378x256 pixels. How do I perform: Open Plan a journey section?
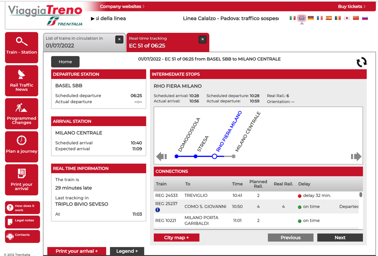click(x=22, y=147)
